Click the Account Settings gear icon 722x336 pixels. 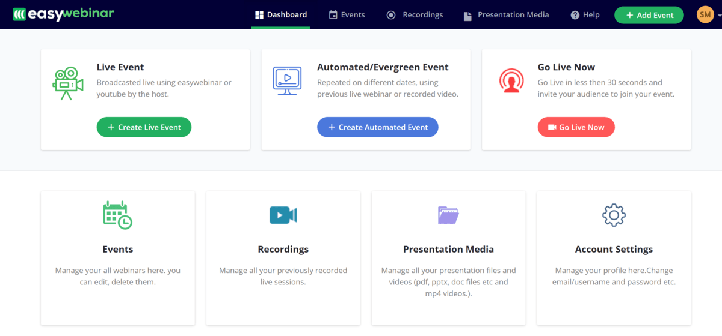tap(614, 215)
